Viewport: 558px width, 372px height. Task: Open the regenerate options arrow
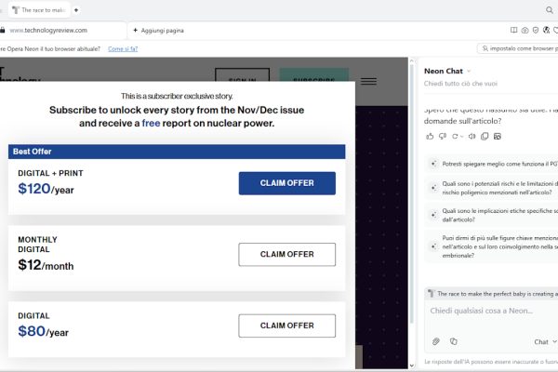[462, 137]
